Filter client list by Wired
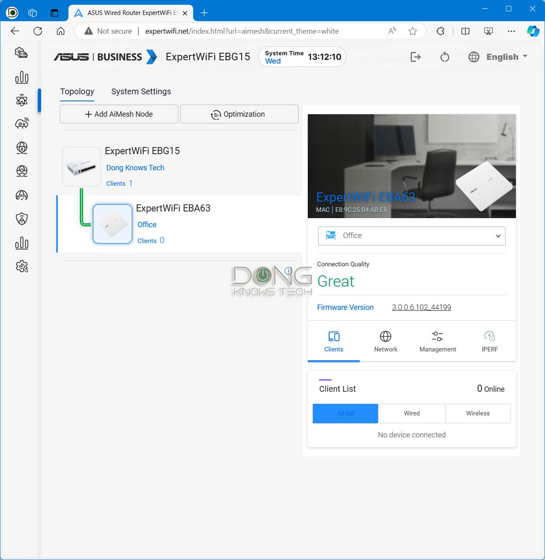Screen dimensions: 545x560 (x=411, y=413)
